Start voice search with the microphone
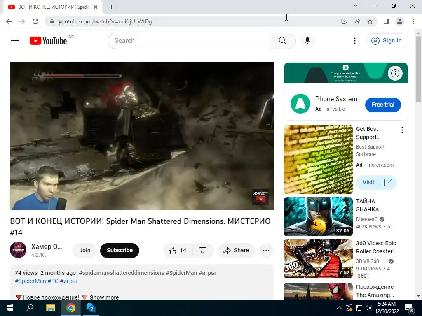Viewport: 422px width, 316px height. point(307,41)
